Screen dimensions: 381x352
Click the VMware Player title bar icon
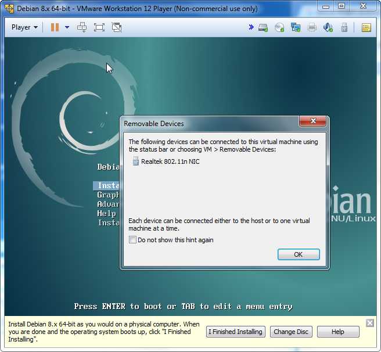click(9, 9)
